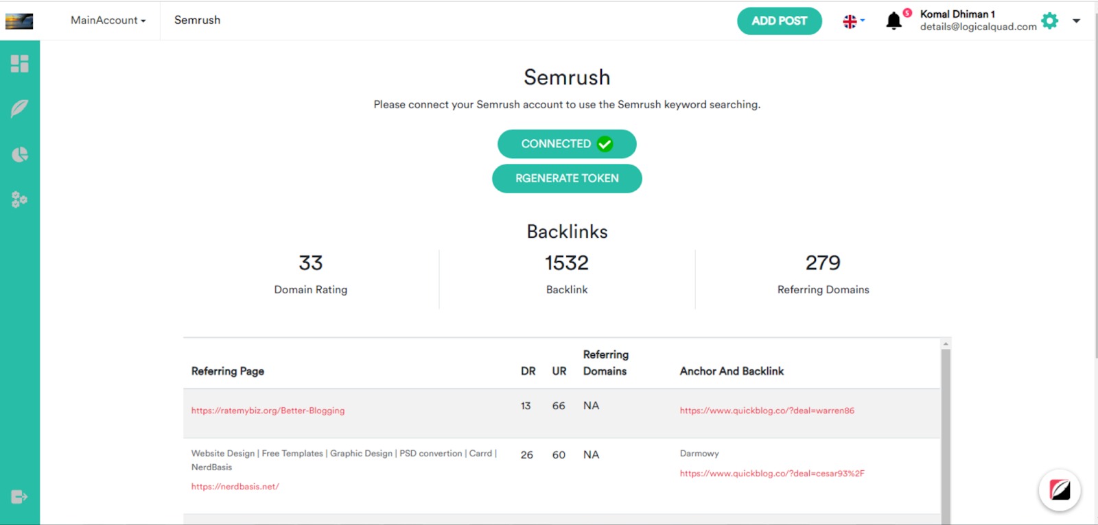This screenshot has height=525, width=1098.
Task: Open the dashboard grid icon in sidebar
Action: pyautogui.click(x=19, y=64)
